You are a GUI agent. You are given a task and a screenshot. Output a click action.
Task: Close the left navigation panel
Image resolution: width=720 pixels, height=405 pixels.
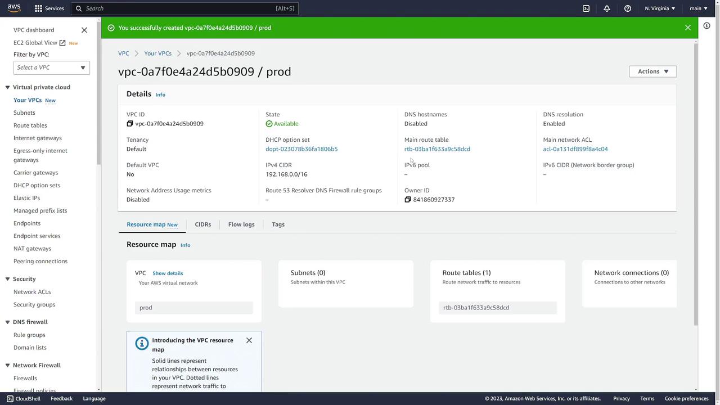(x=84, y=30)
